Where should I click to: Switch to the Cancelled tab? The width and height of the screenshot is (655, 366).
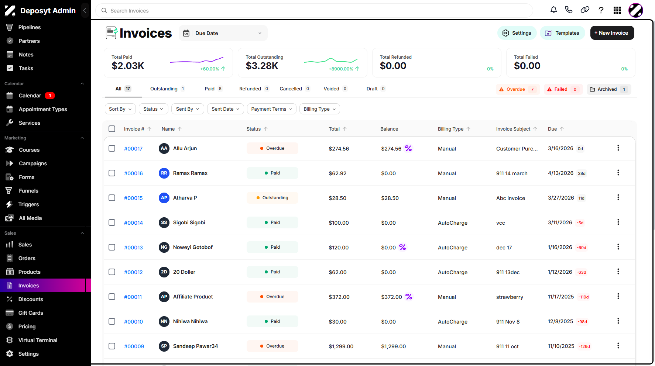(294, 89)
